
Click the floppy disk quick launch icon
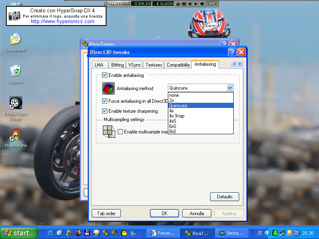pos(87,233)
